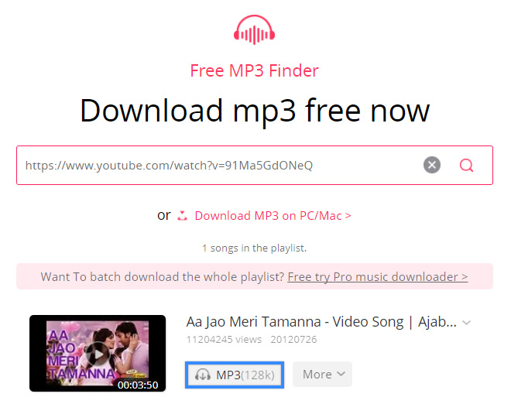Expand the song title chevron
The width and height of the screenshot is (511, 404).
tap(467, 323)
